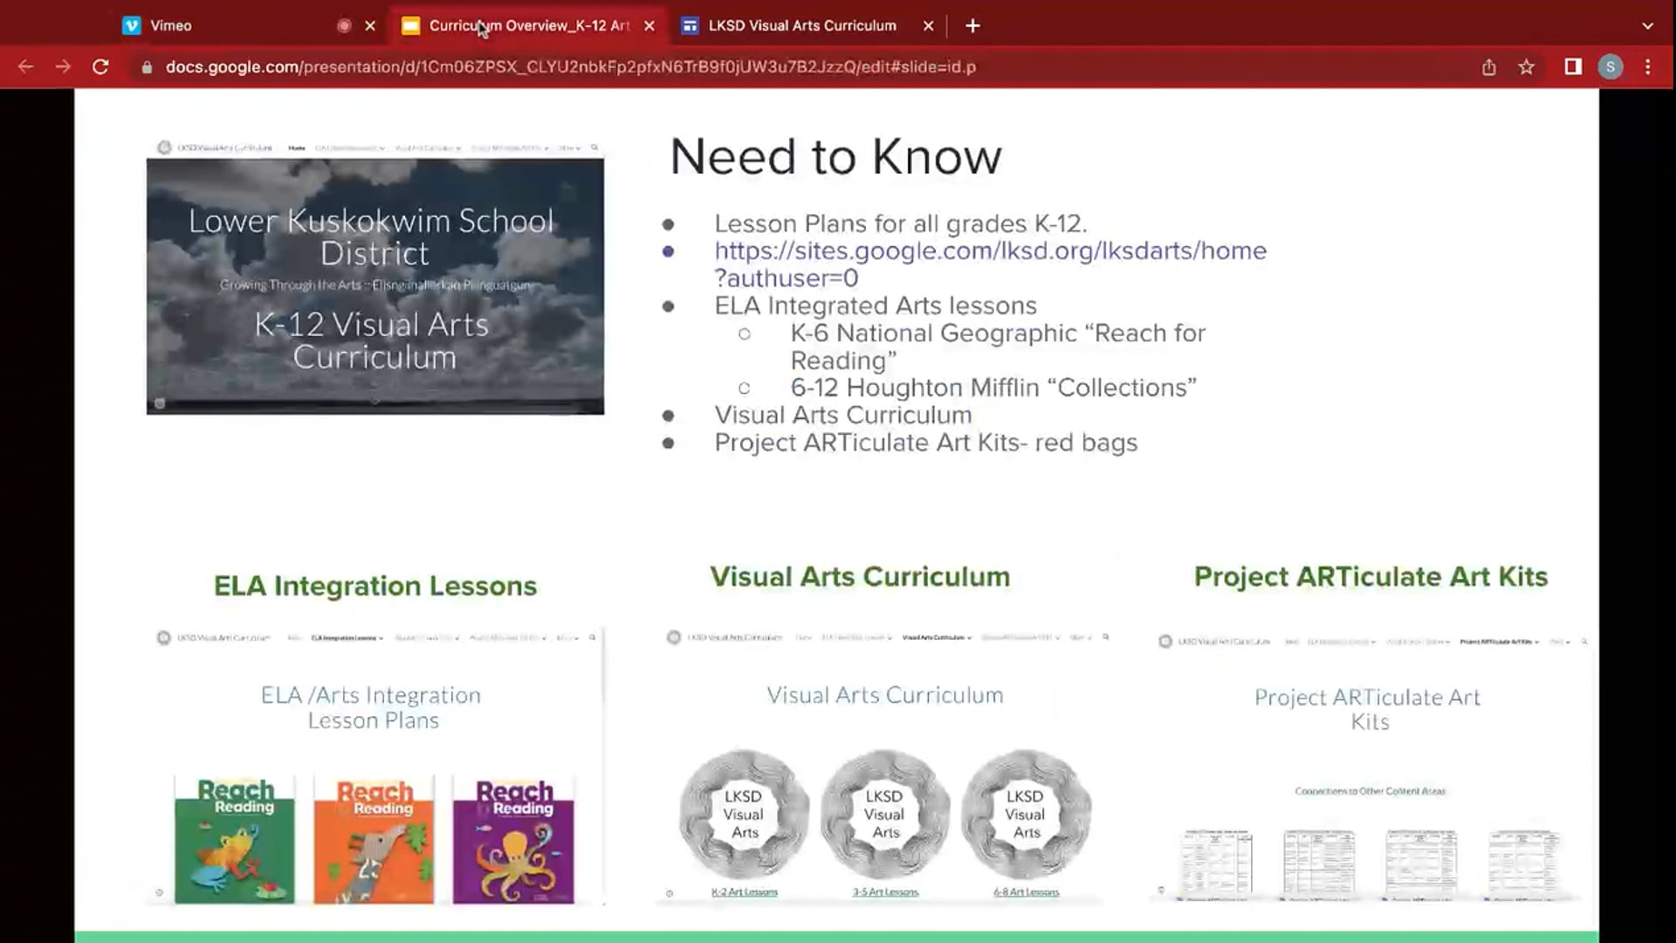Click the search icon in top site screenshot
Screen dimensions: 1676x943
pos(594,148)
